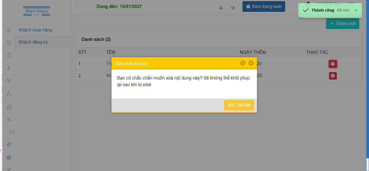Image resolution: width=369 pixels, height=171 pixels.
Task: Click the delete icon for row 1
Action: [333, 64]
